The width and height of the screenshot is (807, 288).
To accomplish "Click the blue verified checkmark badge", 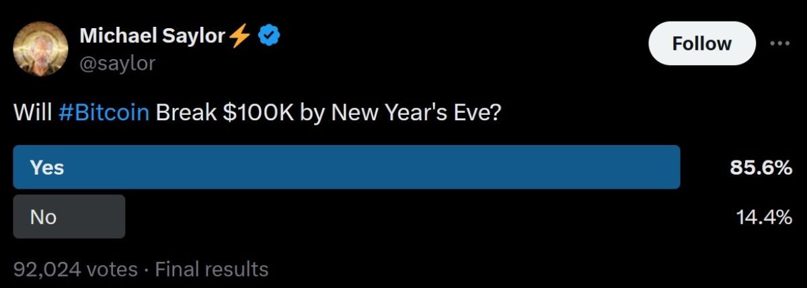I will point(269,36).
